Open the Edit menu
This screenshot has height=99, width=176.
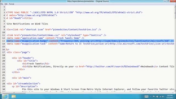6,4
